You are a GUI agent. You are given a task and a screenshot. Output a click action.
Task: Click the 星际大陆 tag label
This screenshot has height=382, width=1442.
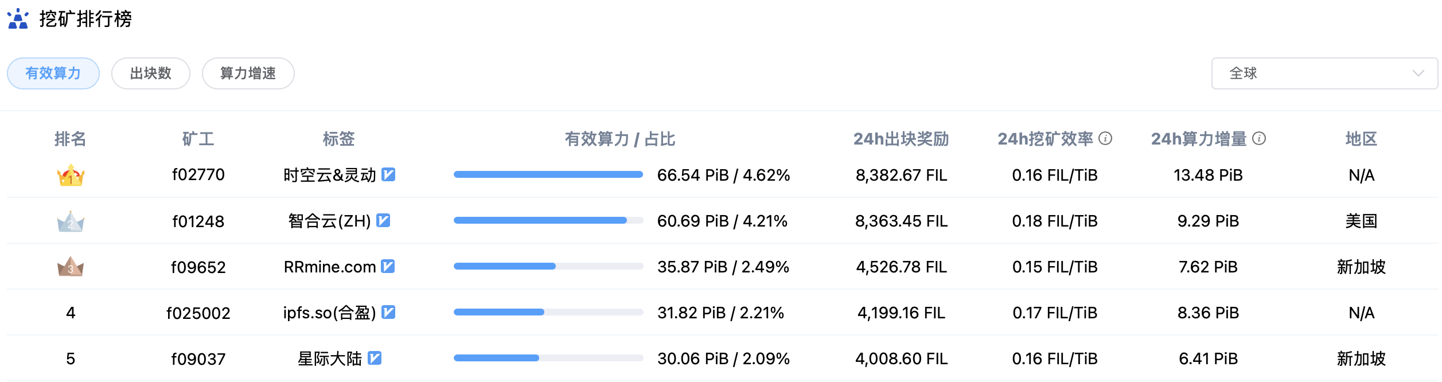pos(330,358)
